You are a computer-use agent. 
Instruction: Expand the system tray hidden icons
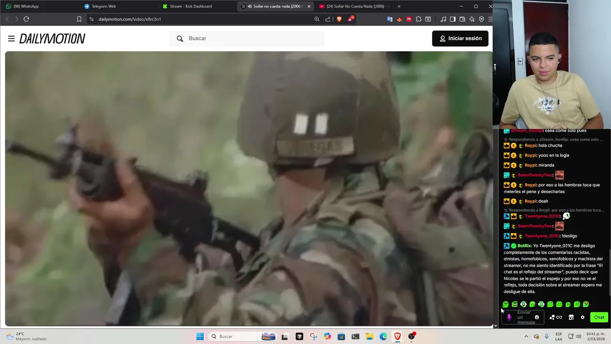click(526, 336)
